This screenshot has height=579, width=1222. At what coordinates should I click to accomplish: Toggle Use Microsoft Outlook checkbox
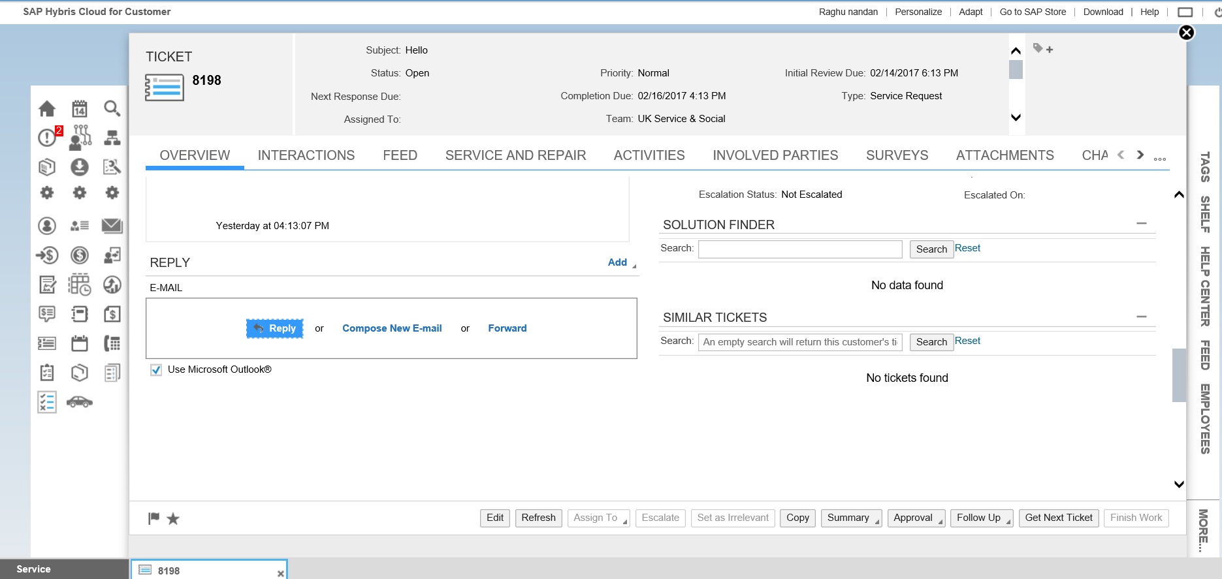click(156, 370)
